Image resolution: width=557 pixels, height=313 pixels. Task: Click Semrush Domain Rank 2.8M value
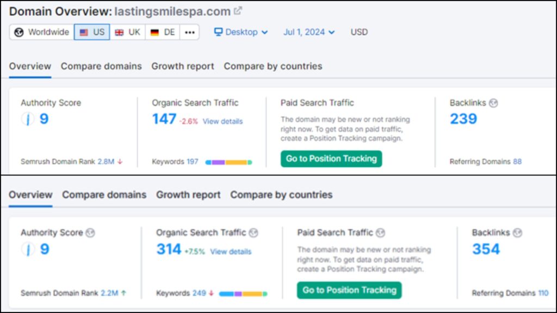tap(106, 161)
